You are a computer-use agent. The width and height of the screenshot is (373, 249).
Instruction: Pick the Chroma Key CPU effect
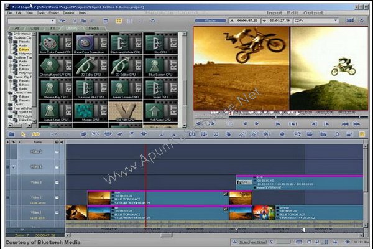pos(55,88)
